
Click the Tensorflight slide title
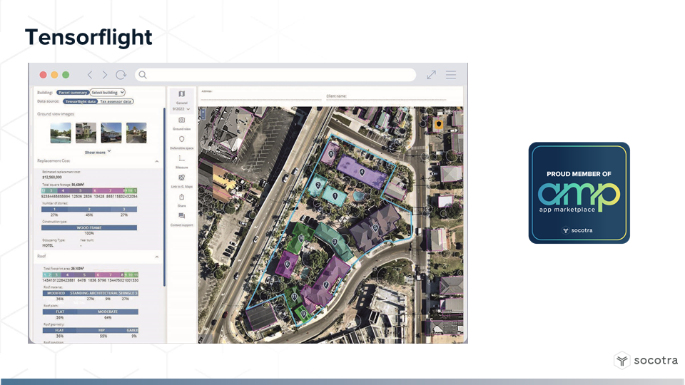coord(88,38)
